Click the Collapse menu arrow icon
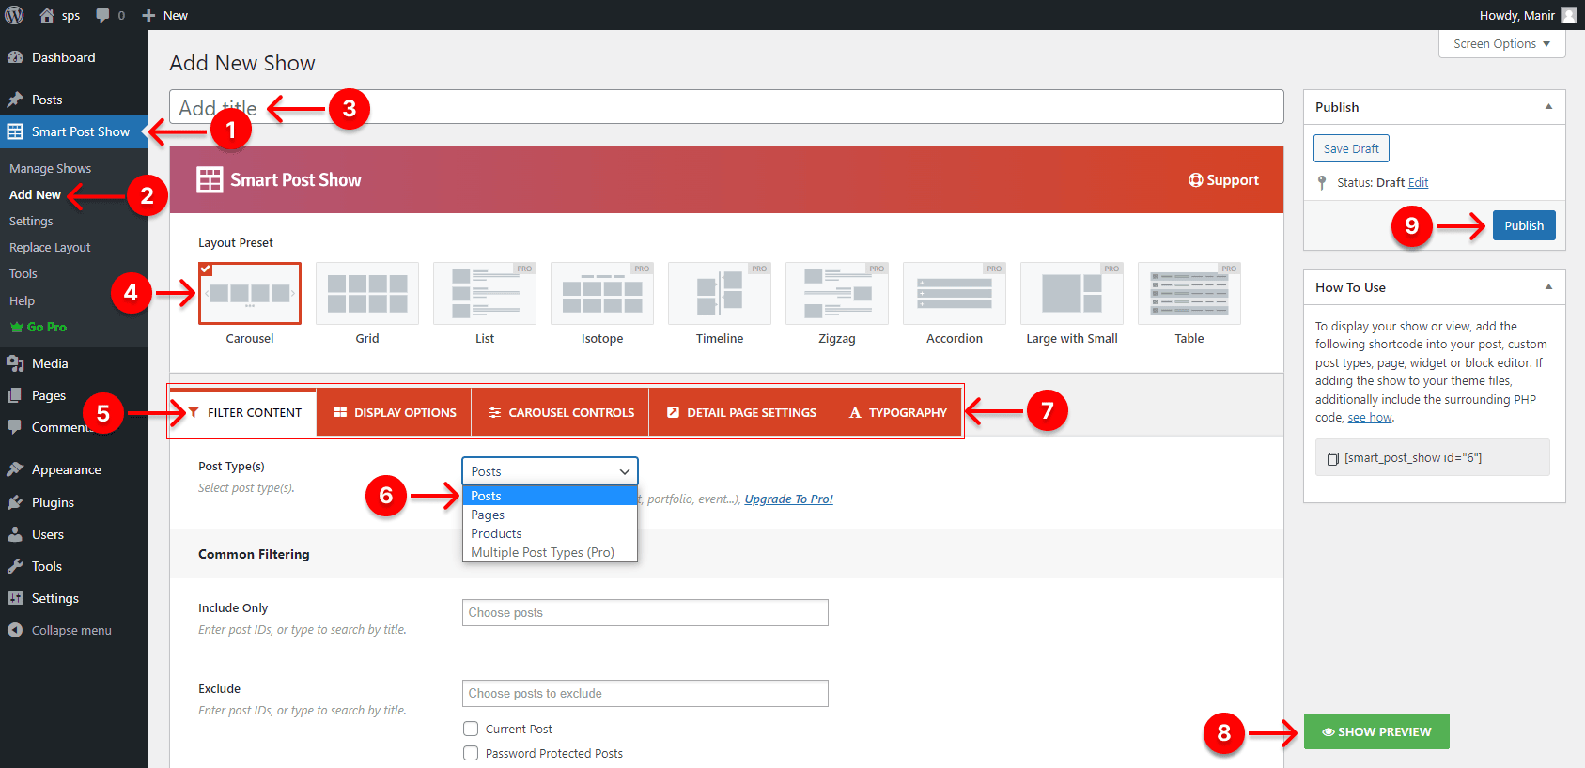The image size is (1585, 768). (x=15, y=630)
